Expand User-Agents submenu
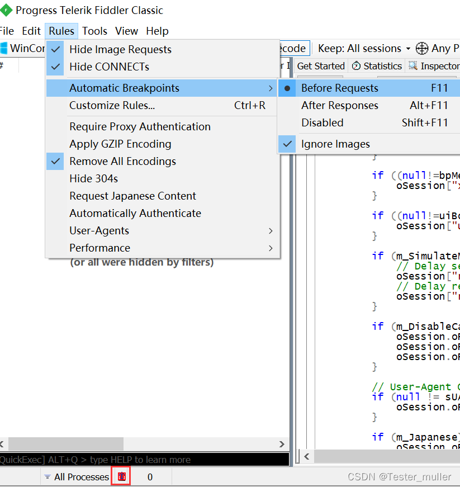 coord(163,231)
